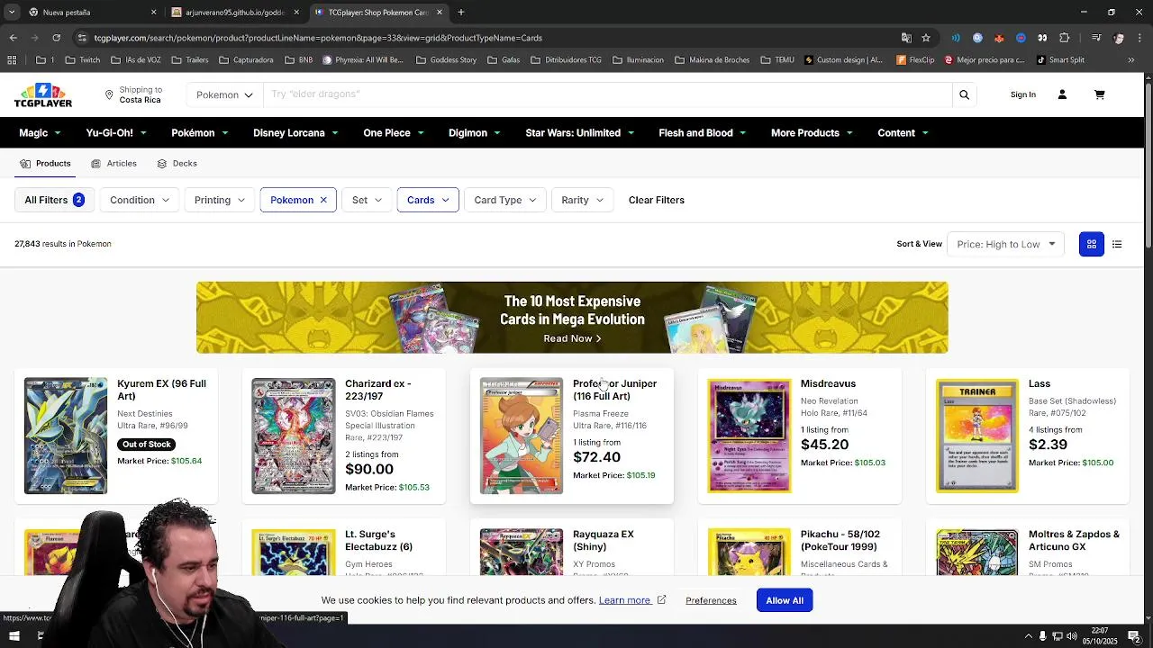Viewport: 1153px width, 648px height.
Task: Reload the current page
Action: click(56, 38)
